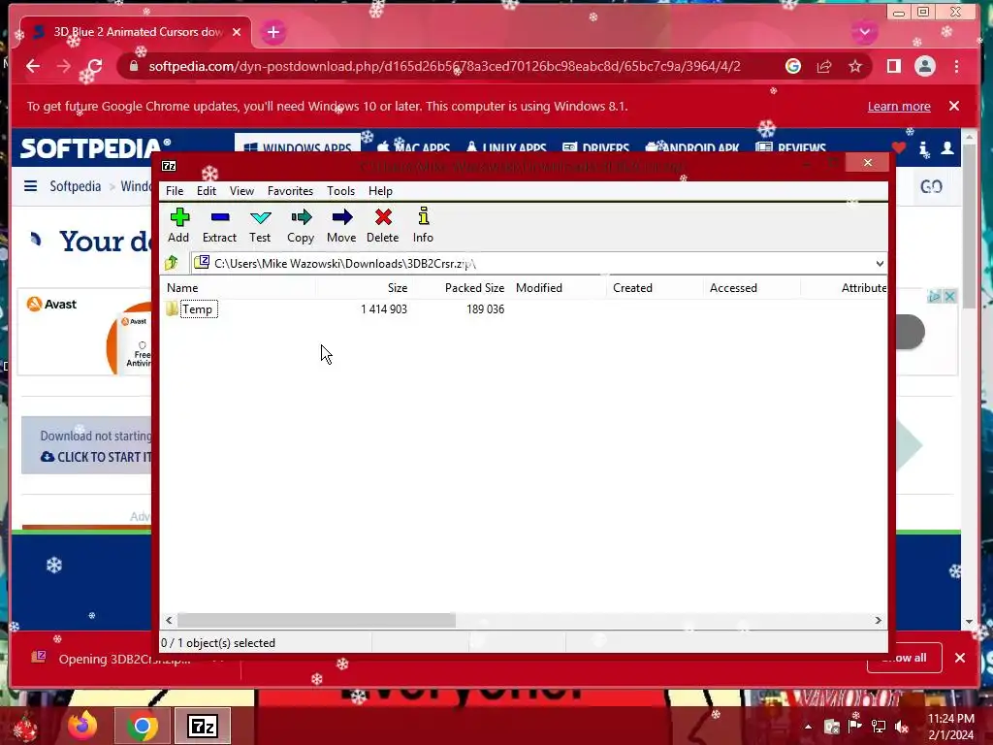Close the 3D Blue 2 Animated Cursors tab
The image size is (993, 745).
tap(237, 32)
